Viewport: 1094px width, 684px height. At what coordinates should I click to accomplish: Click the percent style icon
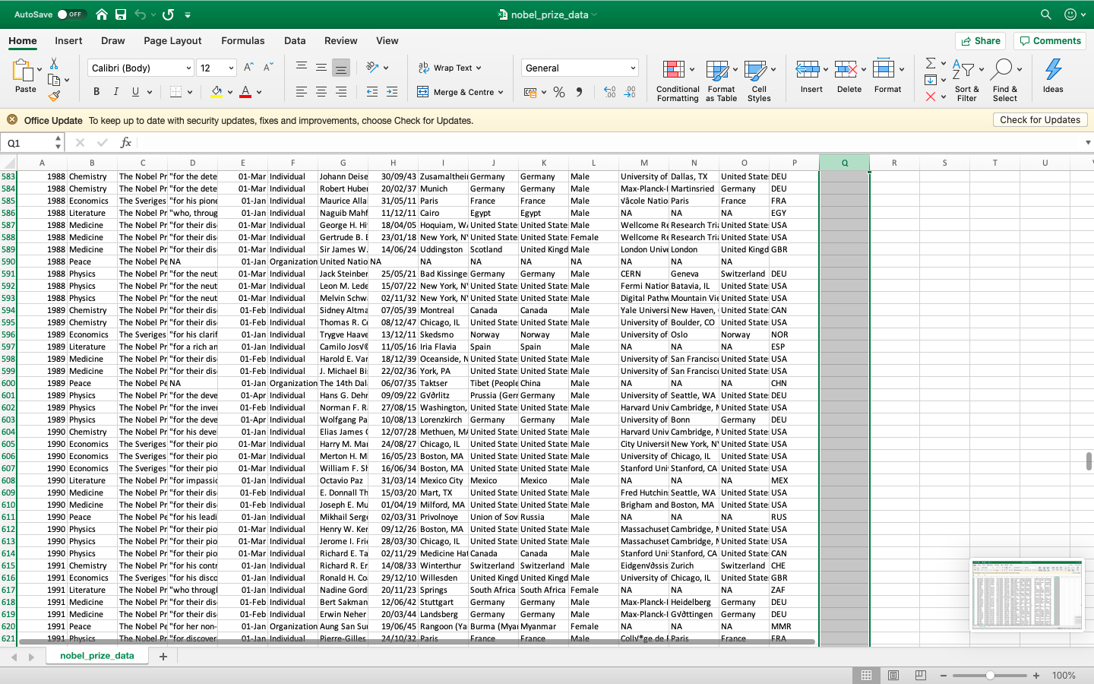pyautogui.click(x=560, y=91)
